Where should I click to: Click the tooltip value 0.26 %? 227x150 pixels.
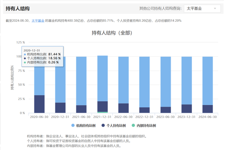coord(53,62)
